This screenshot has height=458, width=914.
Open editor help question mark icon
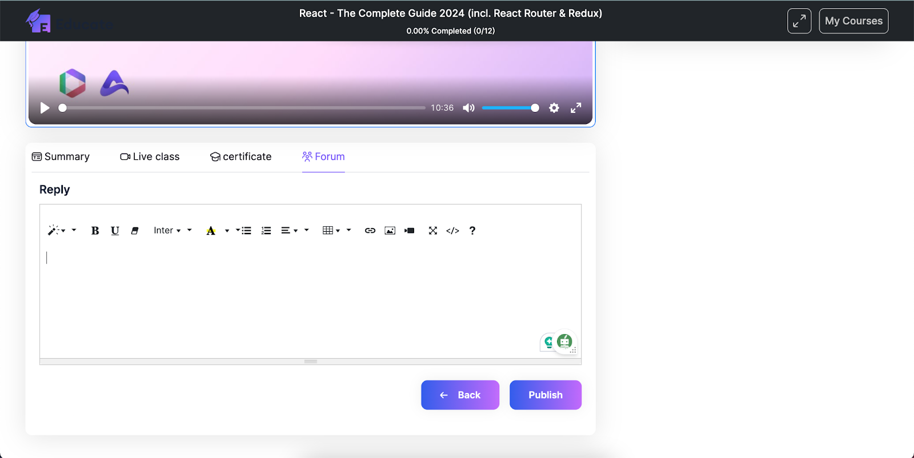click(x=472, y=231)
